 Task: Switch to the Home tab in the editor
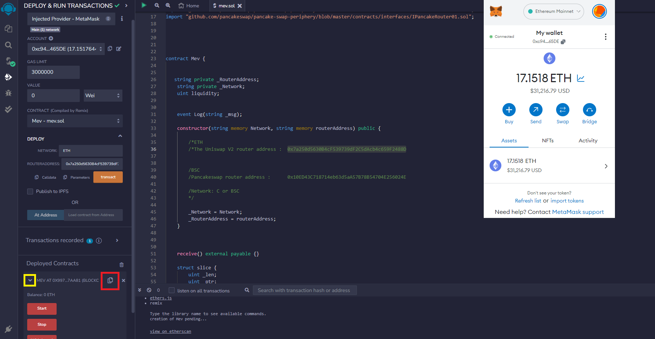189,6
